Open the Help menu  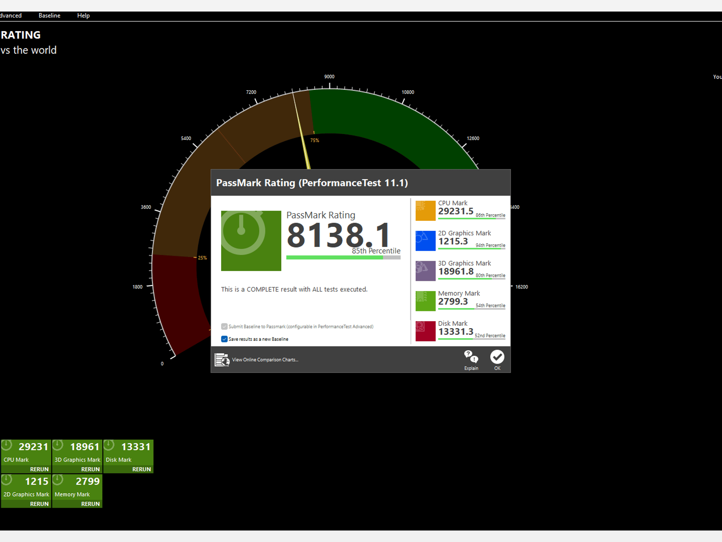coord(84,16)
